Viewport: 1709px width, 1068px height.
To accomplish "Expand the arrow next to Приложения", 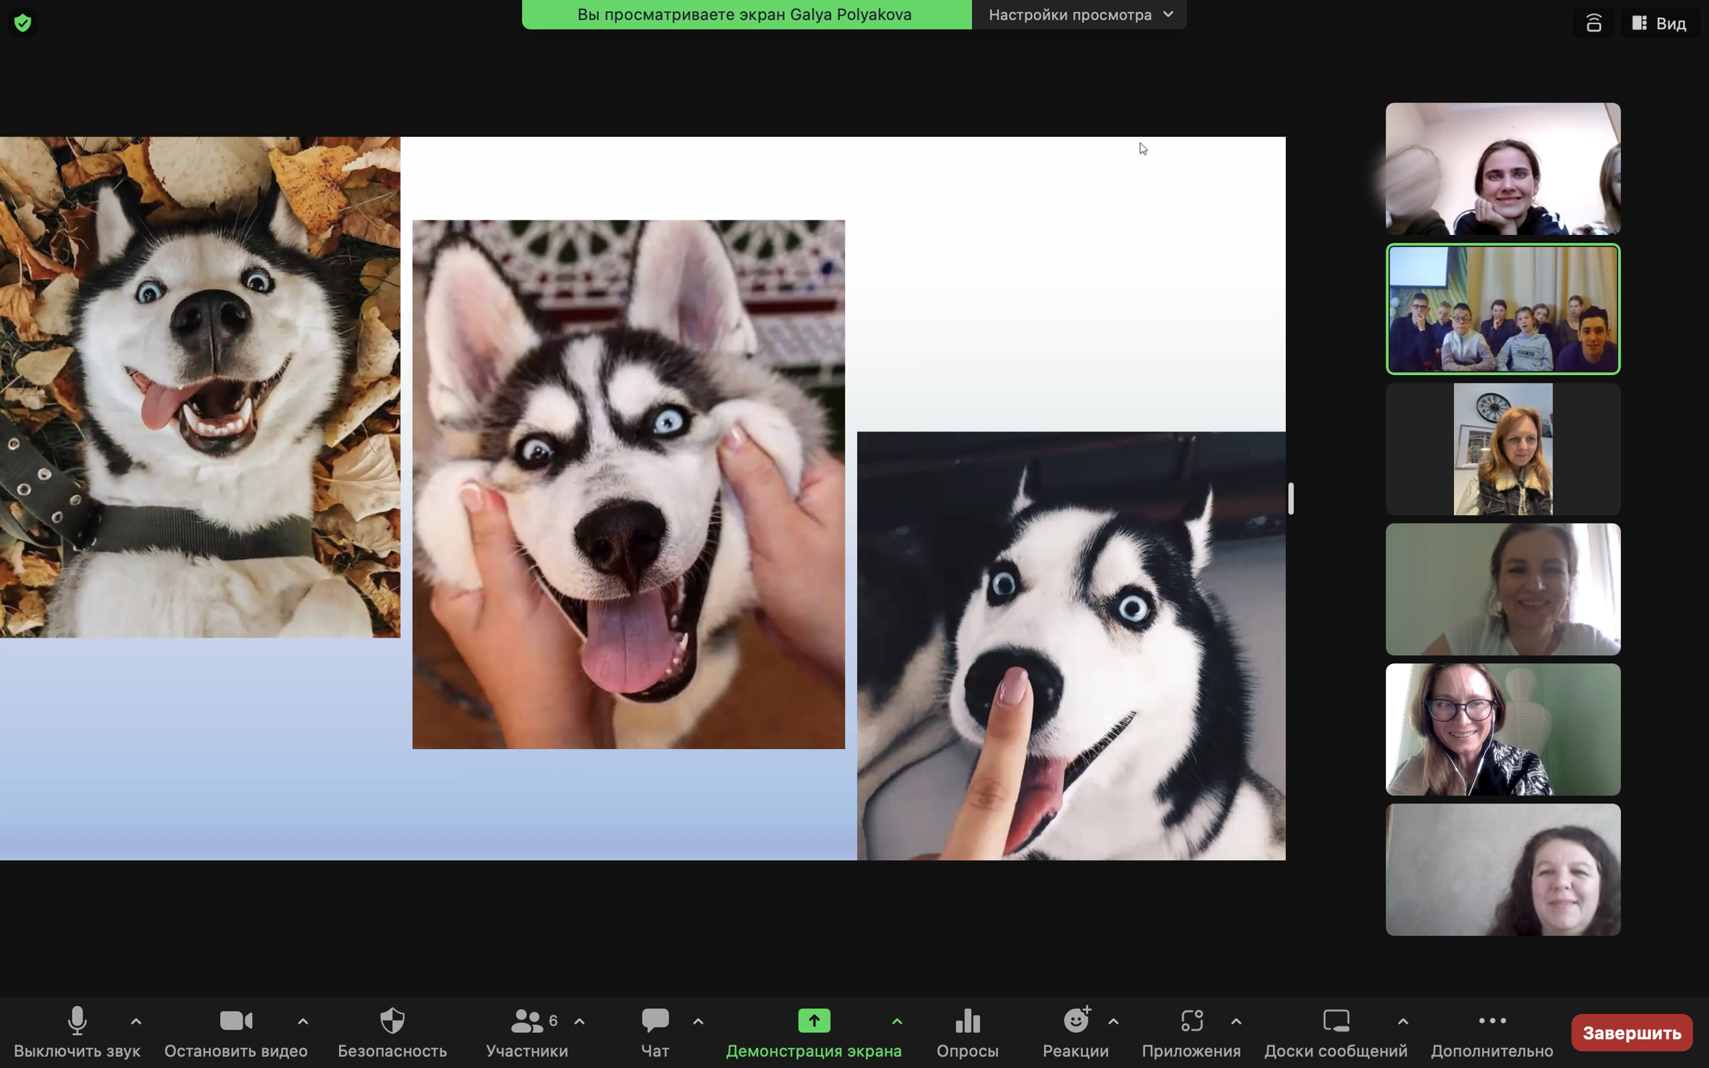I will (x=1237, y=1022).
